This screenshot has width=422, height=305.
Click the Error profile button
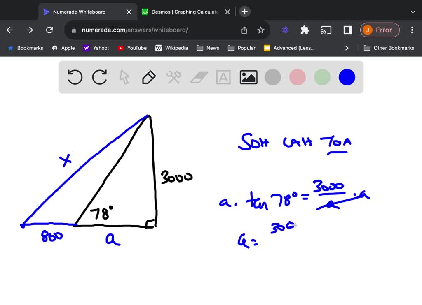coord(380,30)
